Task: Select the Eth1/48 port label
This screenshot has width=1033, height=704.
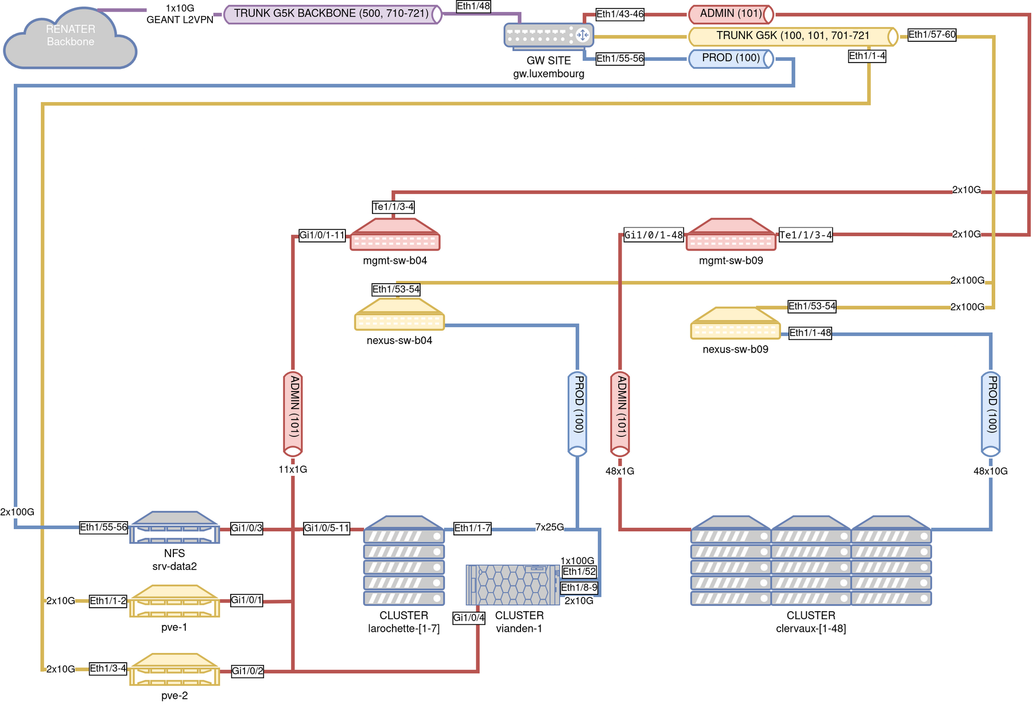Action: tap(473, 6)
